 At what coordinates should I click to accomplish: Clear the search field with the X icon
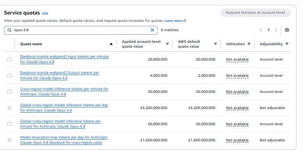(152, 30)
